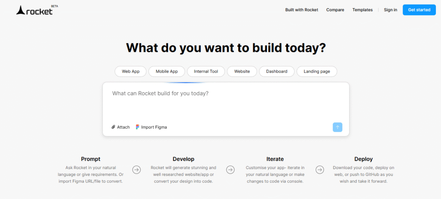Choose the Internal Tool option
This screenshot has height=199, width=441.
(206, 72)
